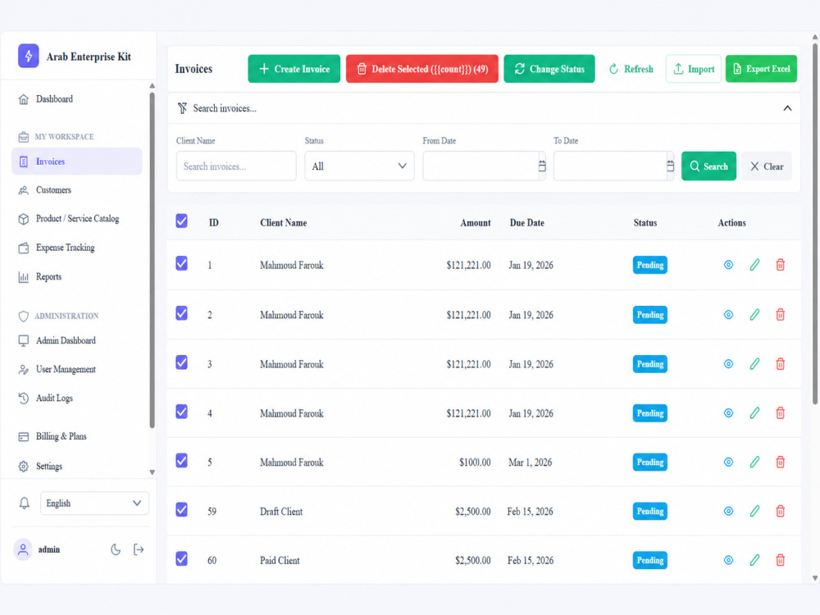The width and height of the screenshot is (820, 615).
Task: Edit invoice 1 with the pencil icon
Action: click(x=754, y=265)
